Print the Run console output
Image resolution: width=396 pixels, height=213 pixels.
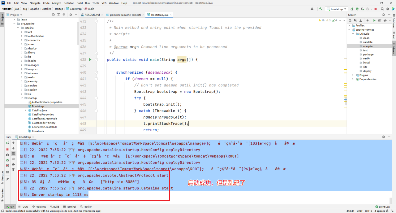[x=13, y=164]
